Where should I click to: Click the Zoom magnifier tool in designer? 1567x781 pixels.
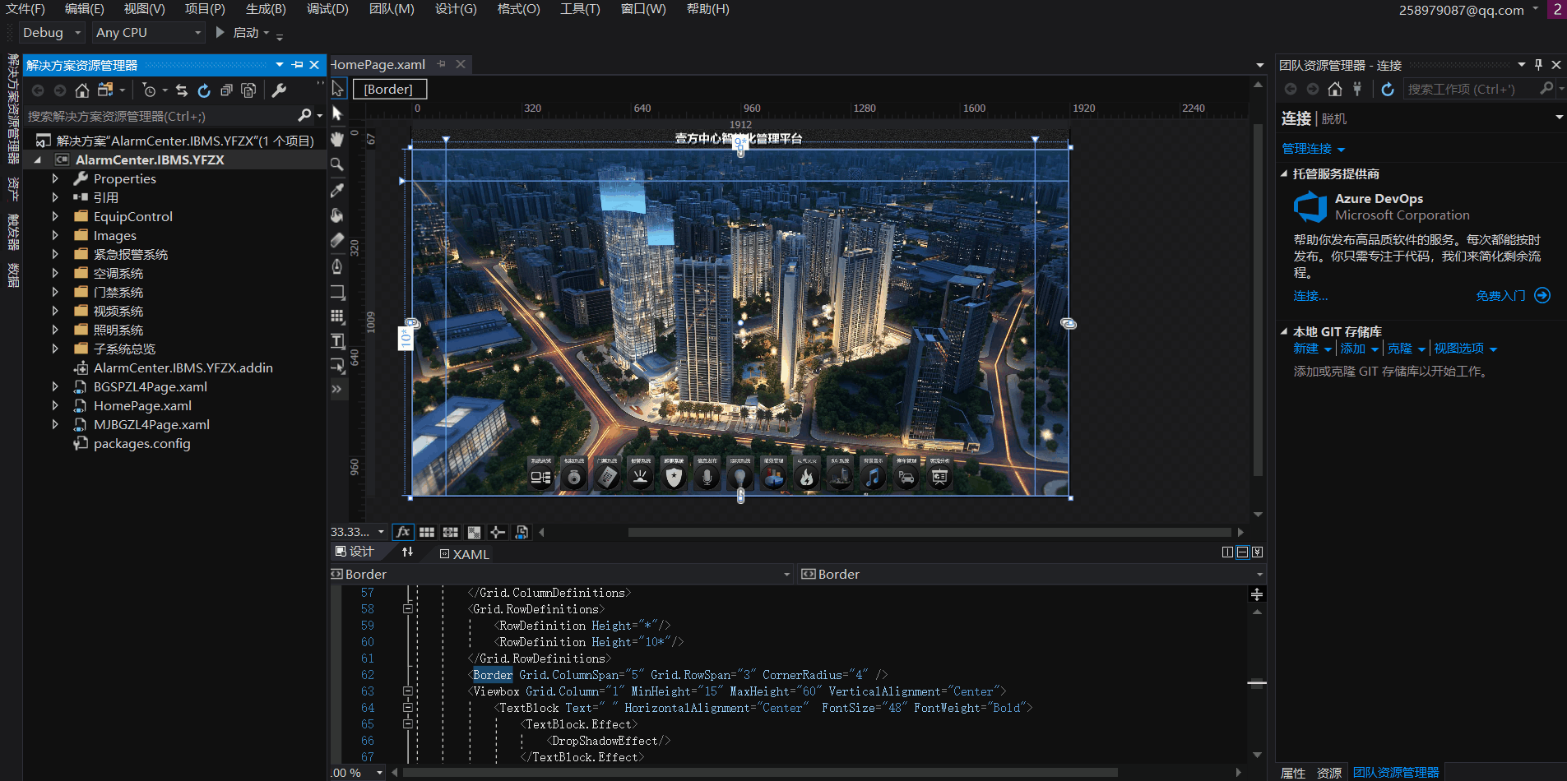337,164
